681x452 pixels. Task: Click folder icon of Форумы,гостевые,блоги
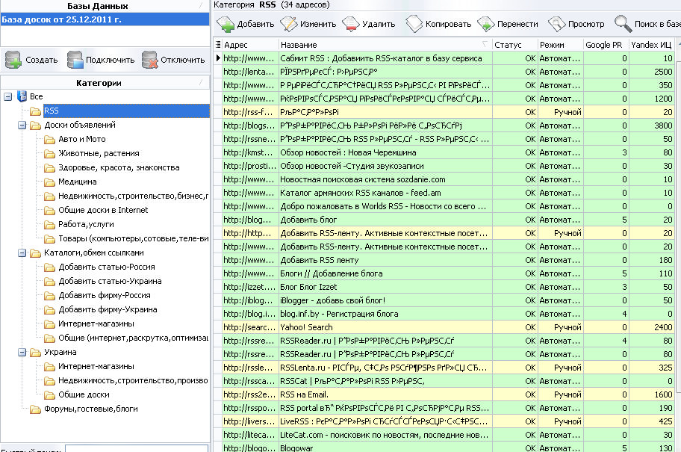[36, 409]
